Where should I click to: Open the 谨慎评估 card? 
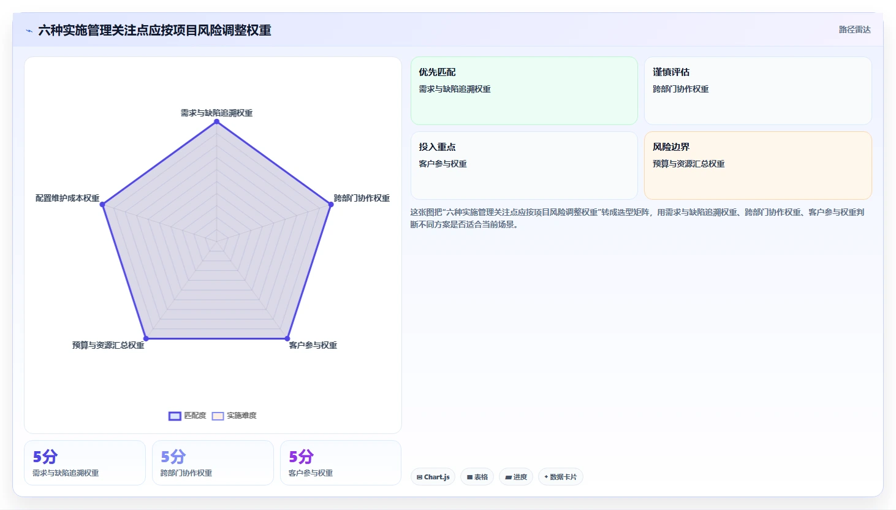[758, 91]
